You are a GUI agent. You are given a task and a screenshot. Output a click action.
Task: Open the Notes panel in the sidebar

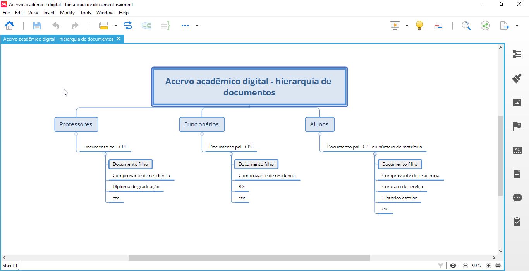click(x=517, y=174)
